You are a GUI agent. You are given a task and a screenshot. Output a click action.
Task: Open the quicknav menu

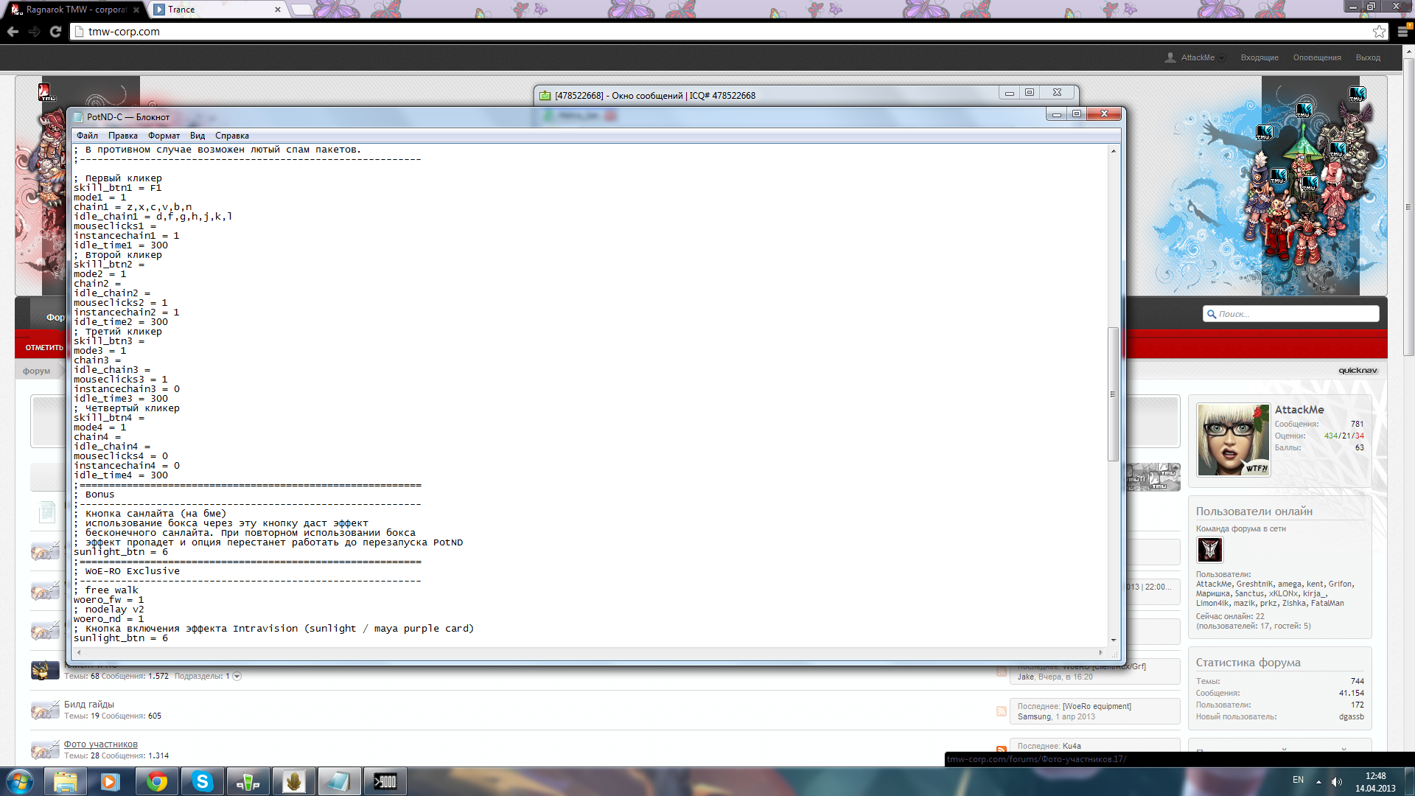(1358, 371)
